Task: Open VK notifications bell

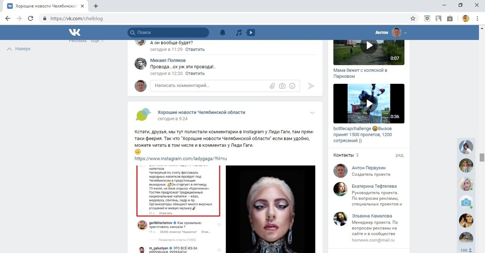Action: click(x=222, y=33)
